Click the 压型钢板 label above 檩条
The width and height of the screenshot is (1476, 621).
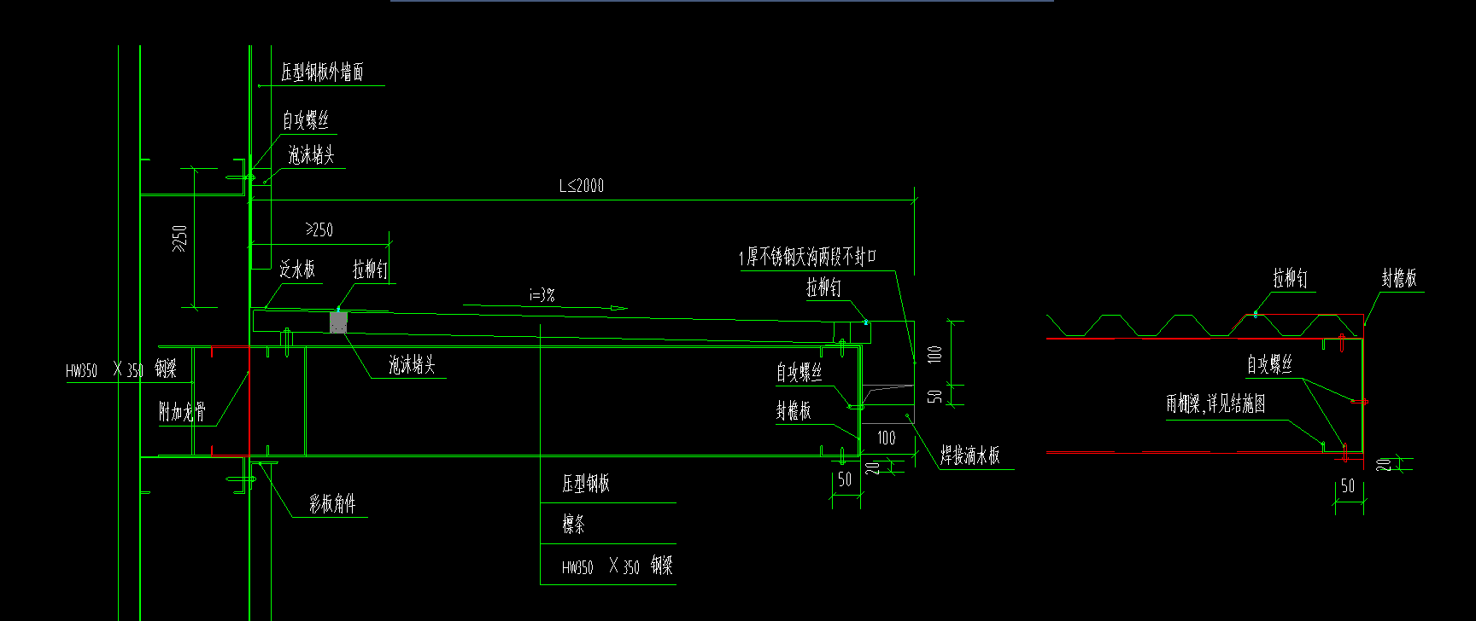(x=586, y=484)
